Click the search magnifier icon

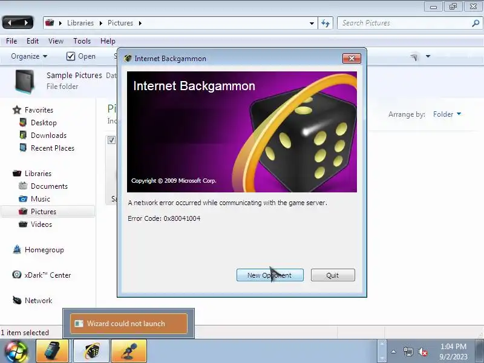476,23
